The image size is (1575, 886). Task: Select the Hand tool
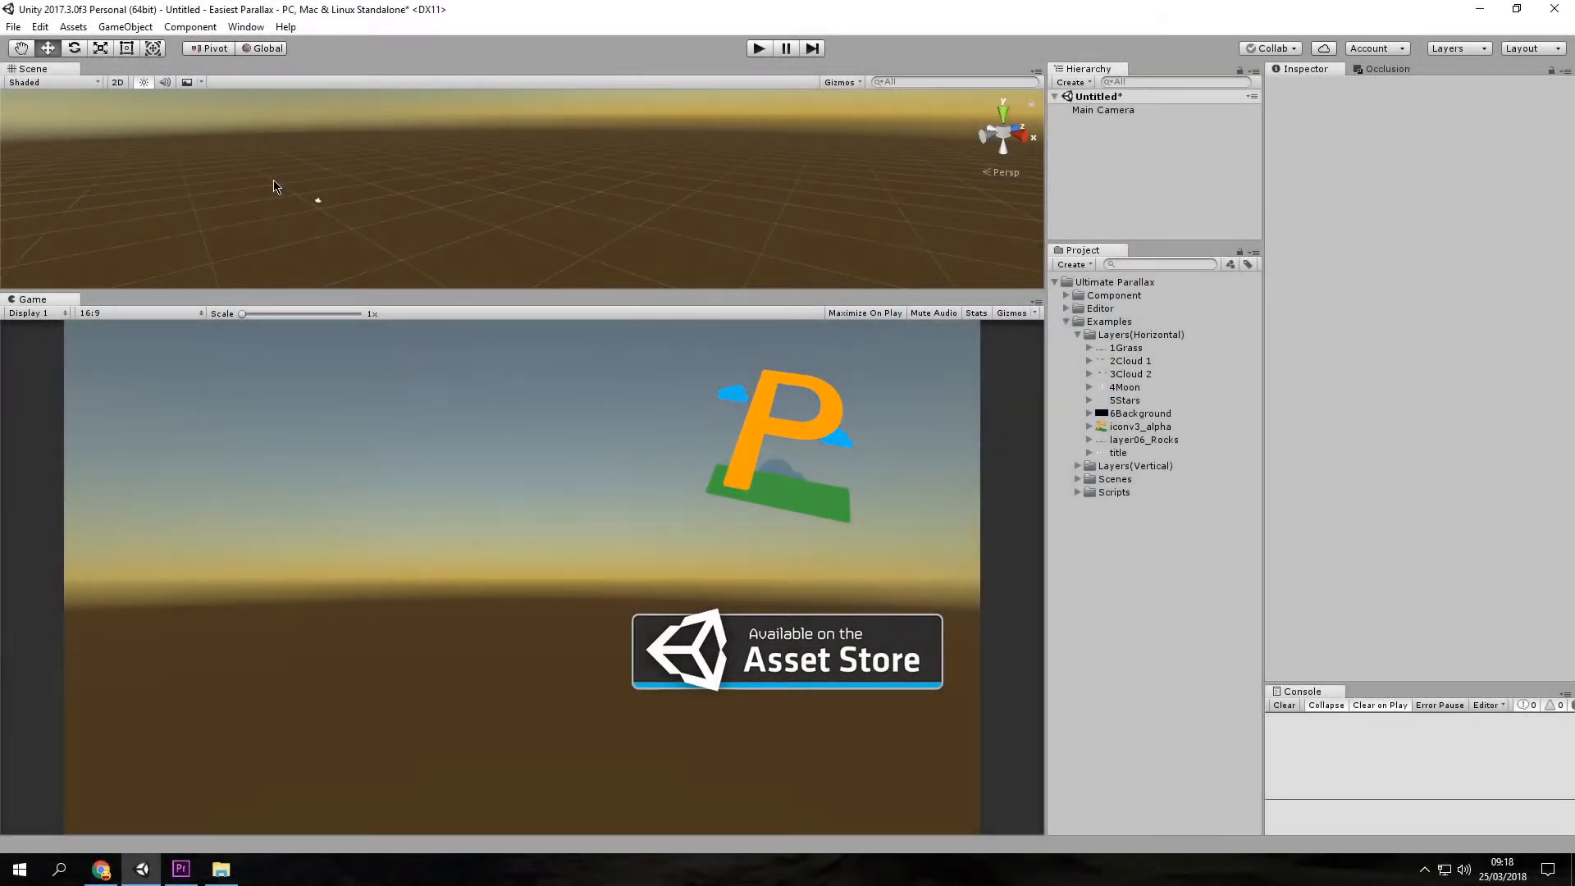tap(21, 48)
